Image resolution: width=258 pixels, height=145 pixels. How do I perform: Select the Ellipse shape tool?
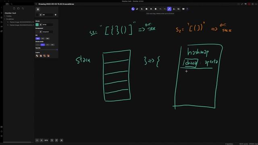(156, 9)
